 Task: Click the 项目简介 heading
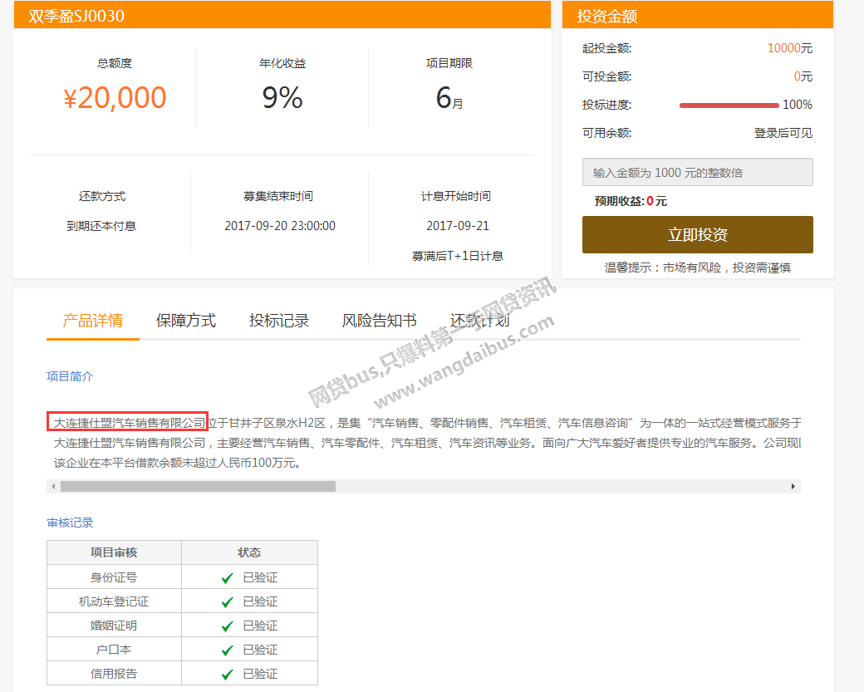click(x=70, y=376)
